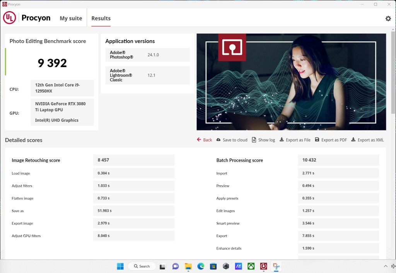Open the Show log document icon
The height and width of the screenshot is (273, 396).
click(255, 140)
